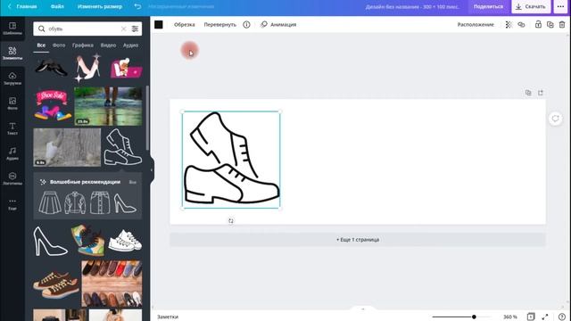Open the More sidebar panel

tap(12, 204)
